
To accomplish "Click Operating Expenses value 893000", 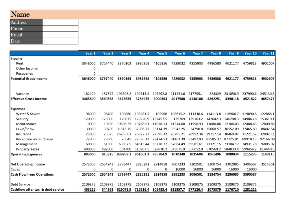I will [x=90, y=154].
